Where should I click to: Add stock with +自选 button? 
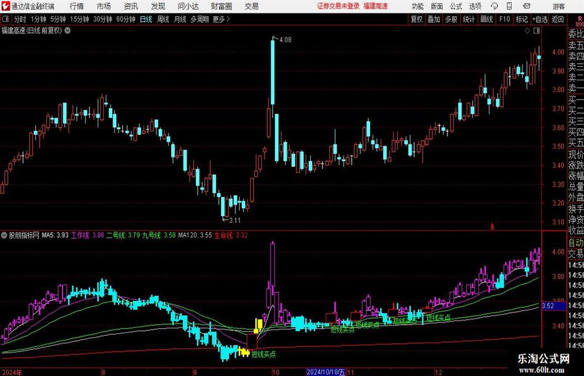pos(540,19)
